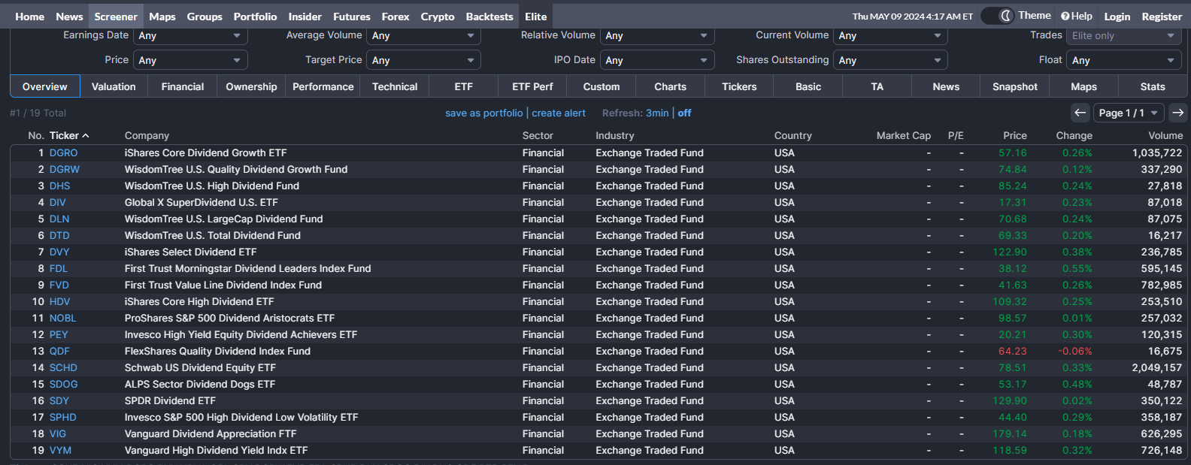This screenshot has width=1191, height=465.
Task: Switch to the Financial tab
Action: [x=183, y=86]
